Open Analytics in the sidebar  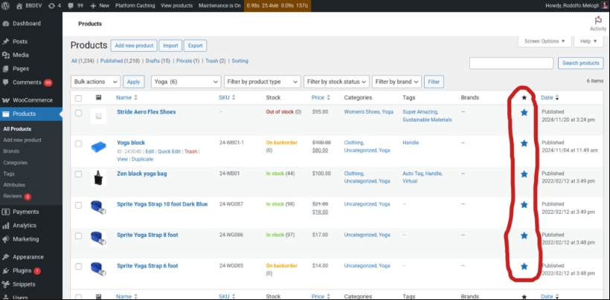(24, 226)
